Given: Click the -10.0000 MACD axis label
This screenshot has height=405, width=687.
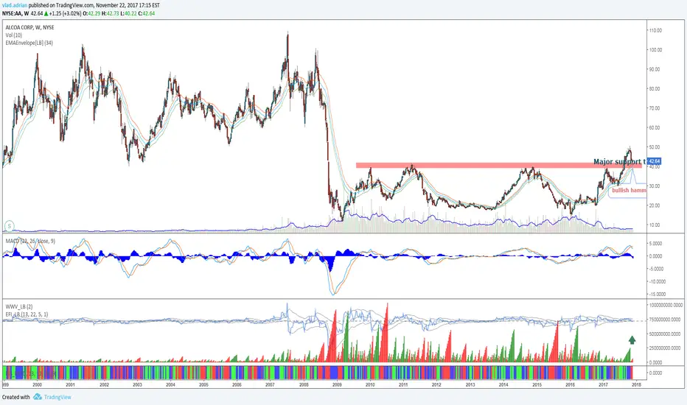Looking at the screenshot, I should pos(658,281).
